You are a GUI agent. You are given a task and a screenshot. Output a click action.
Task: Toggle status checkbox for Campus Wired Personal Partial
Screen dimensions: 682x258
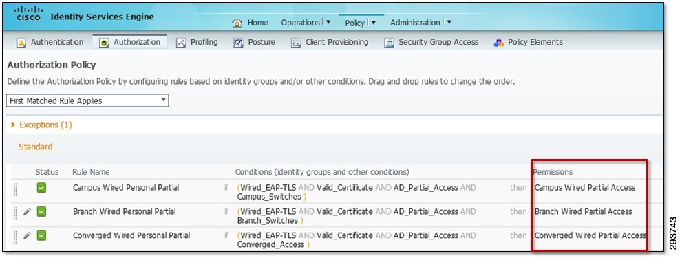click(x=41, y=188)
